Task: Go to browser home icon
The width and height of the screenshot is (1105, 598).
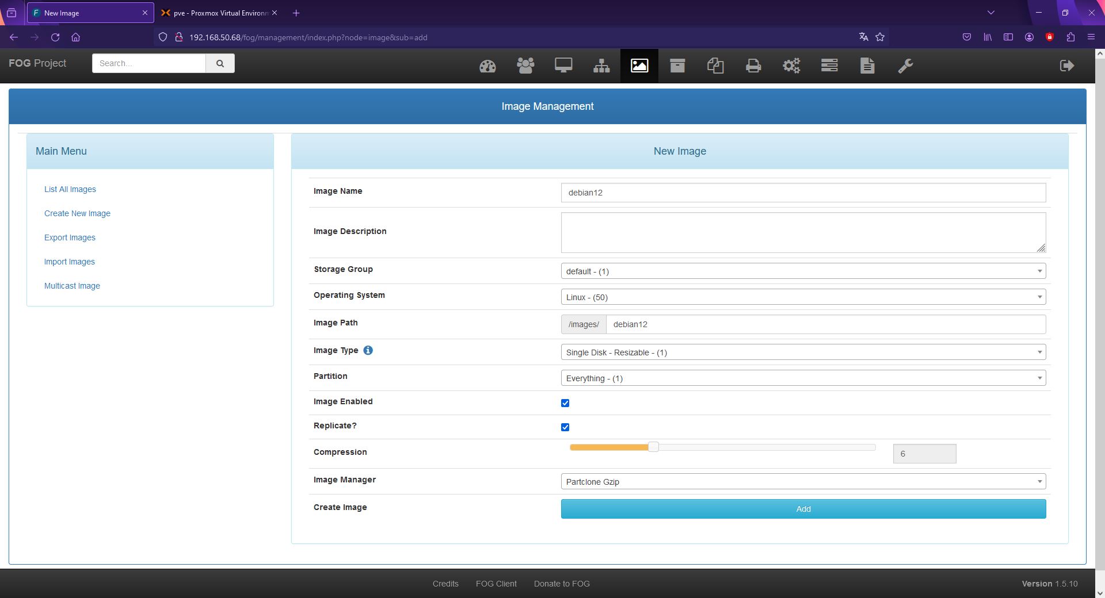Action: 75,37
